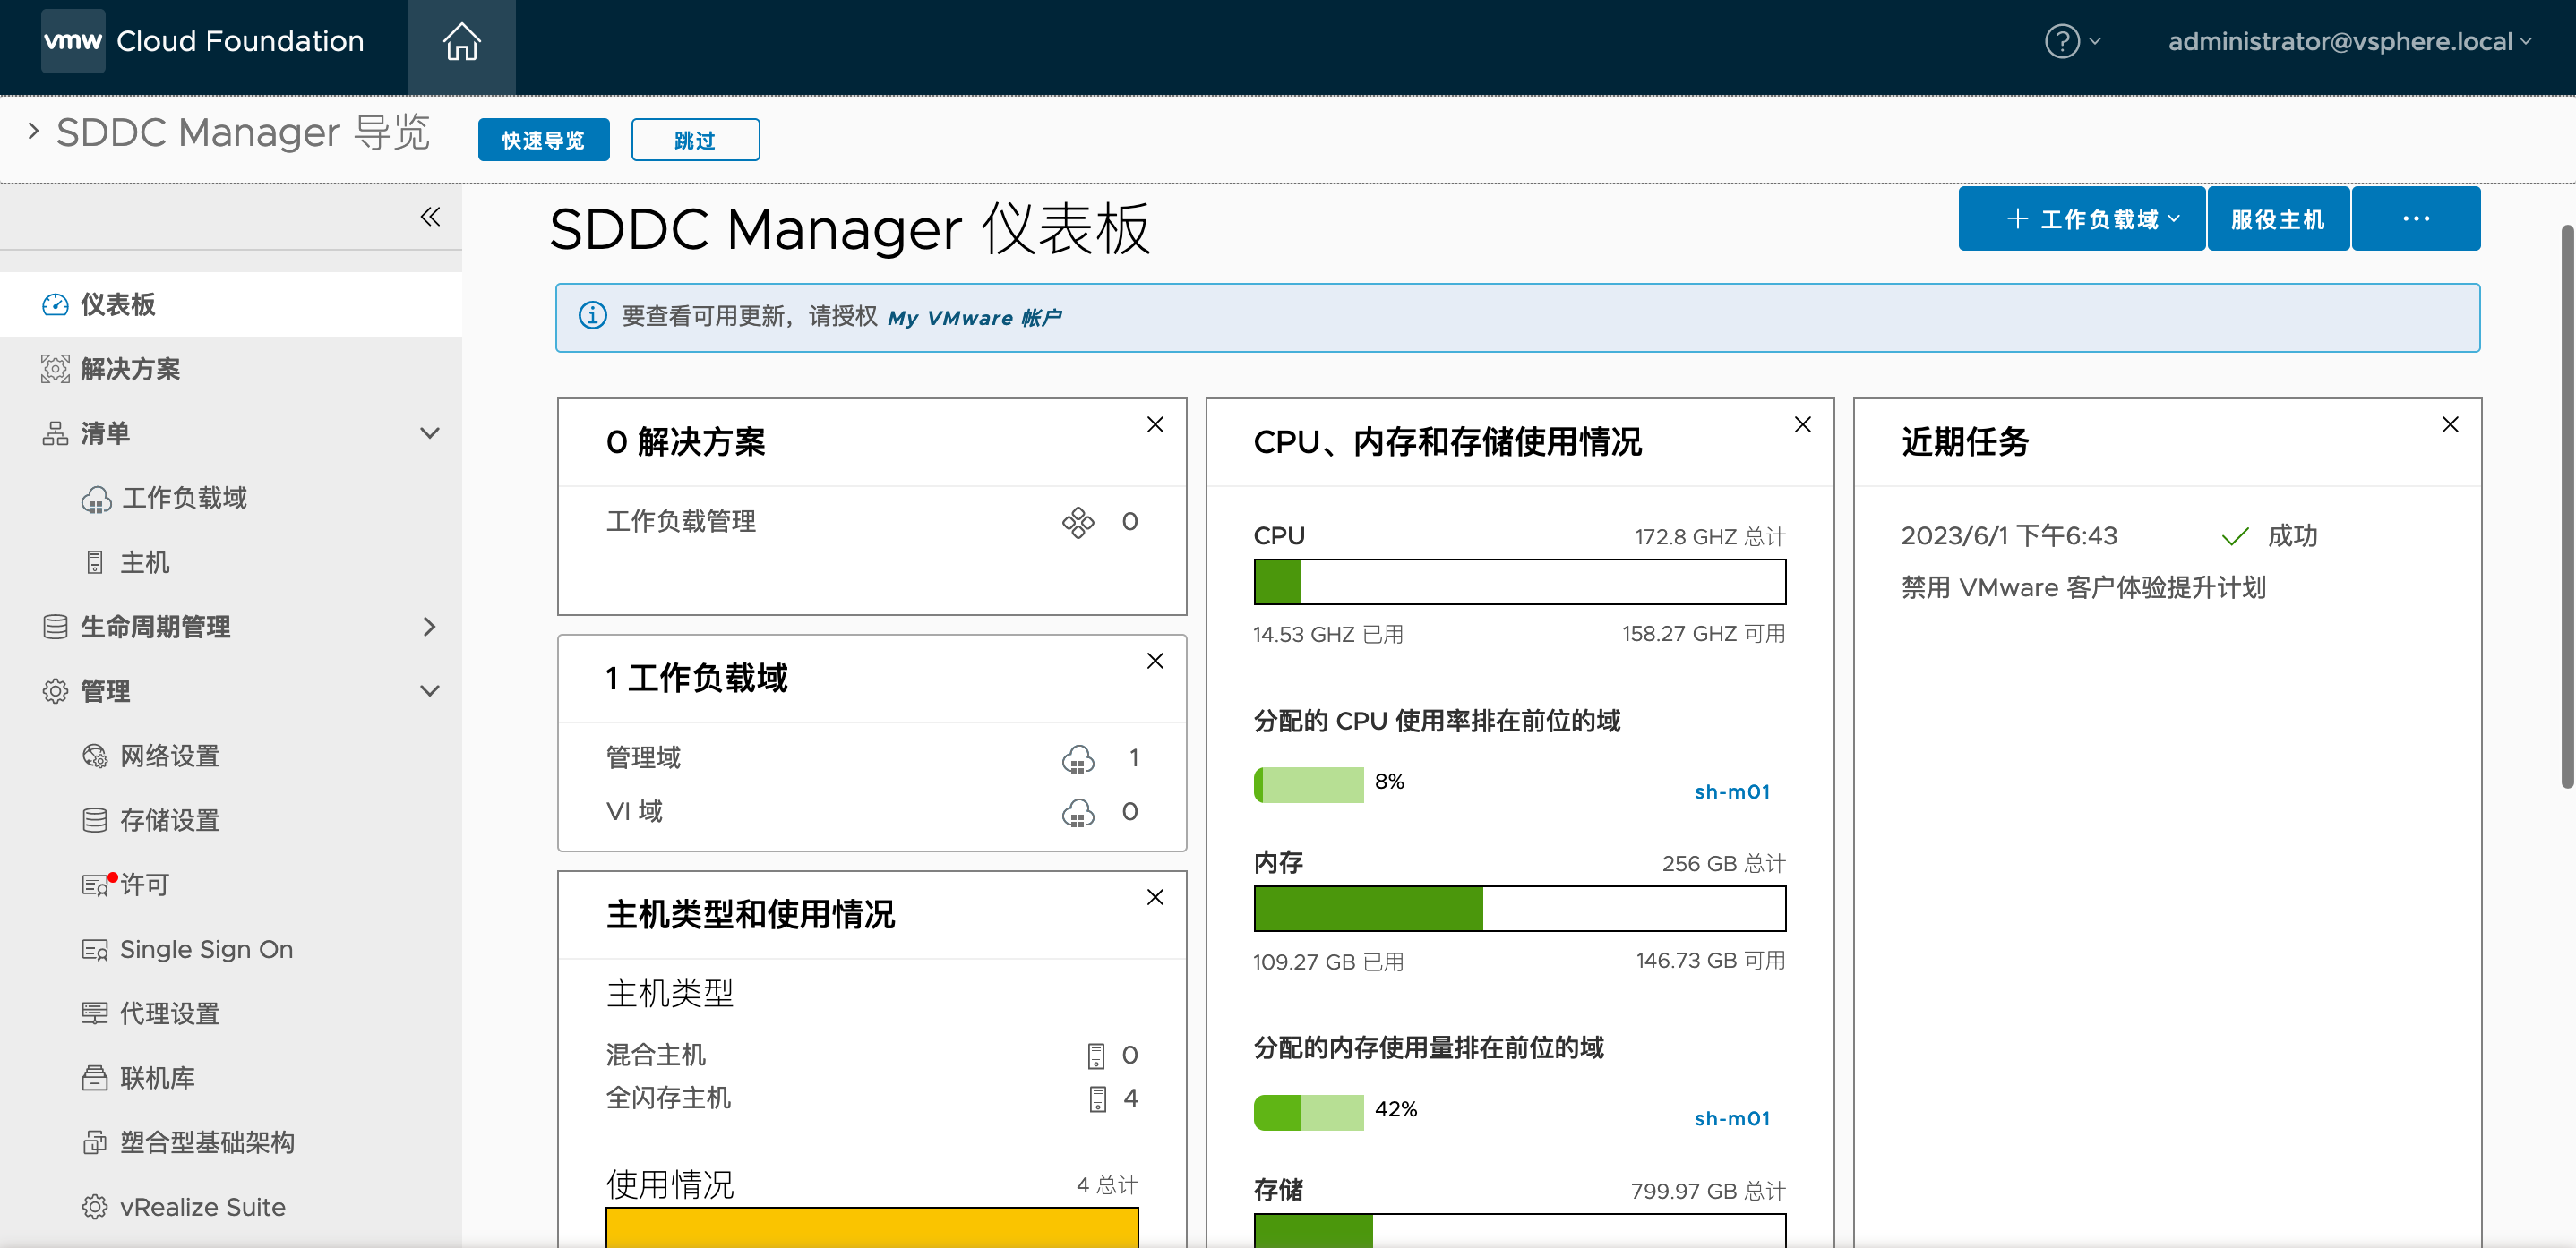Image resolution: width=2576 pixels, height=1248 pixels.
Task: Click the 全闪存主机 host icon
Action: pos(1098,1098)
